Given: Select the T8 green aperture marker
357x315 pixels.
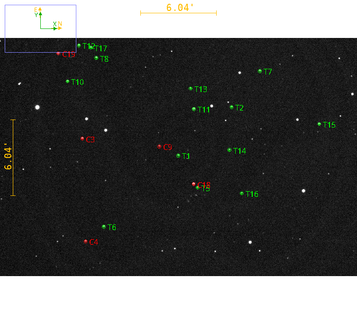Looking at the screenshot, I should [x=96, y=58].
